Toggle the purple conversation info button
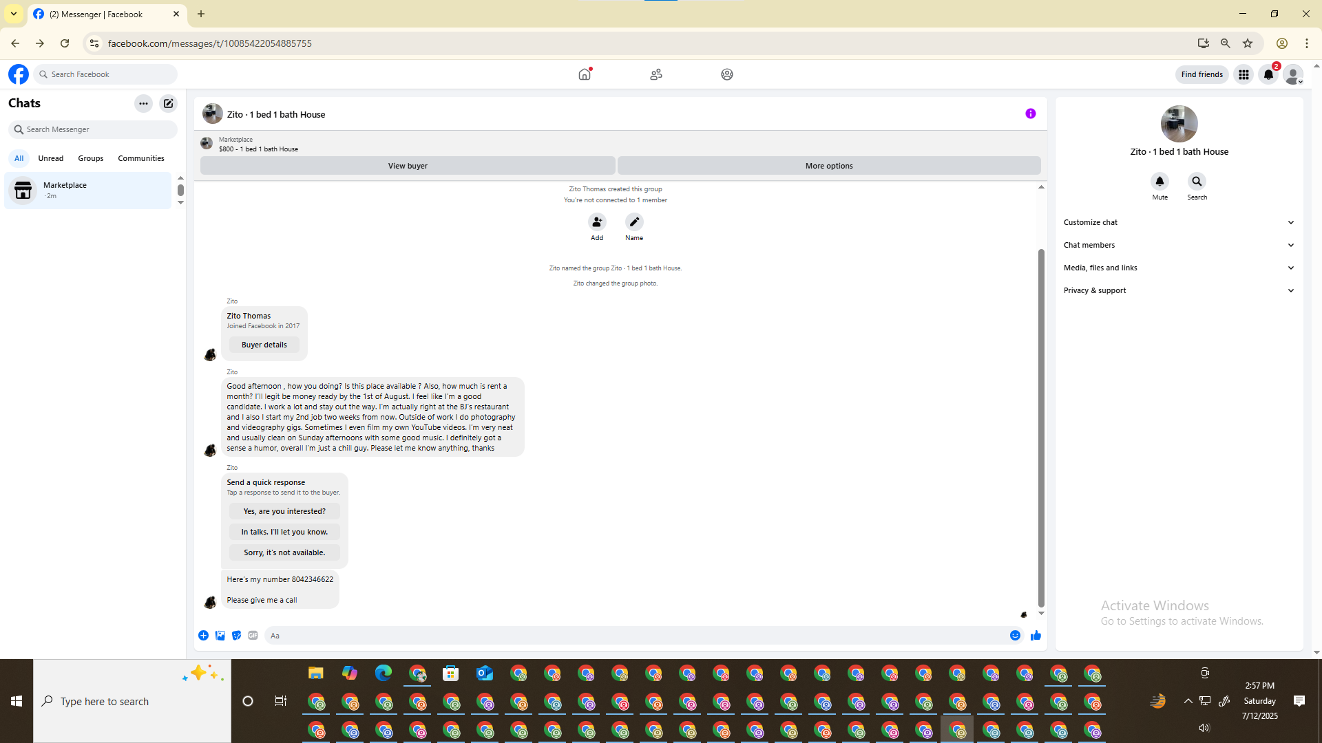Image resolution: width=1322 pixels, height=743 pixels. (x=1030, y=114)
